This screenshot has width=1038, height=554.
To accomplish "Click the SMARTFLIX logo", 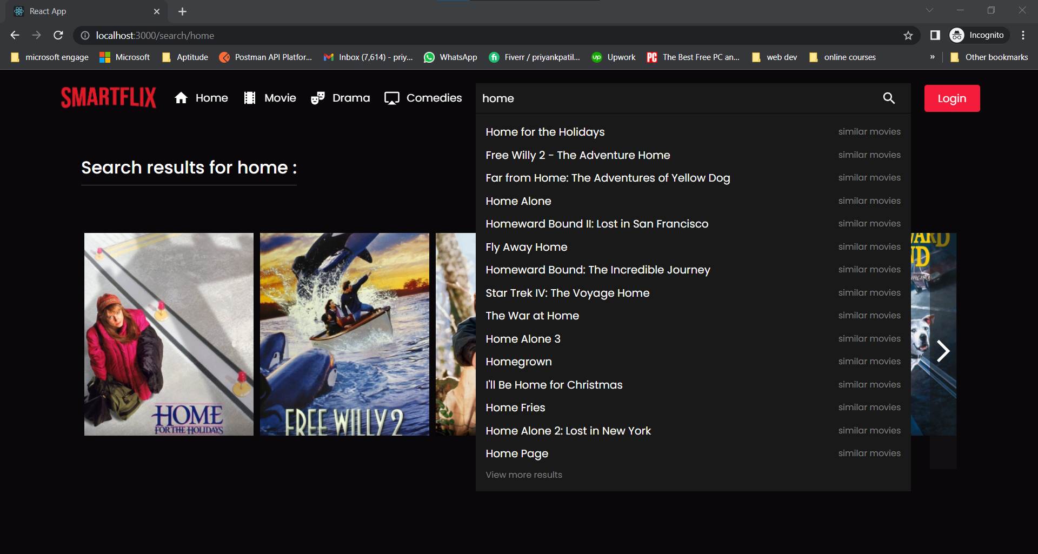I will click(108, 98).
